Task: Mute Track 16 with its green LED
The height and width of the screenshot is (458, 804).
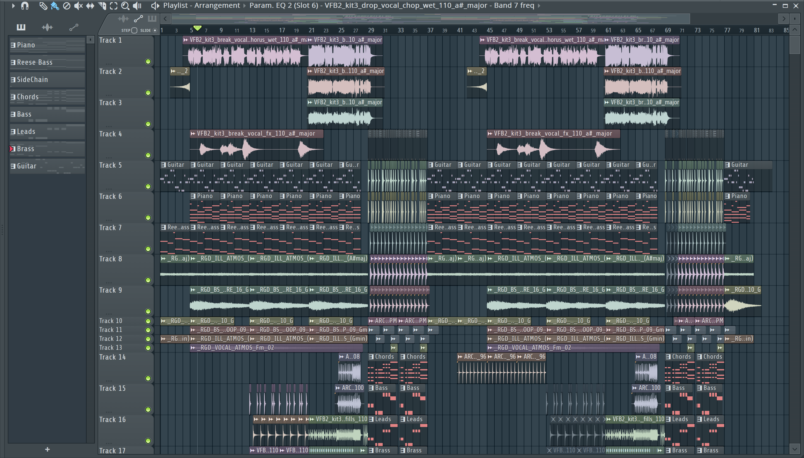Action: click(148, 441)
